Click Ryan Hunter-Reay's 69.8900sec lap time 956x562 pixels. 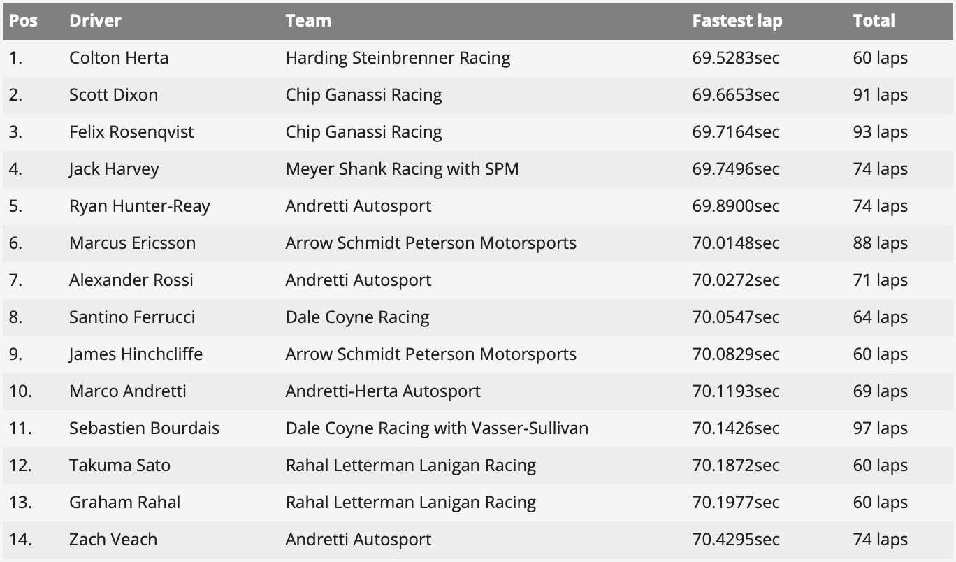pos(736,206)
